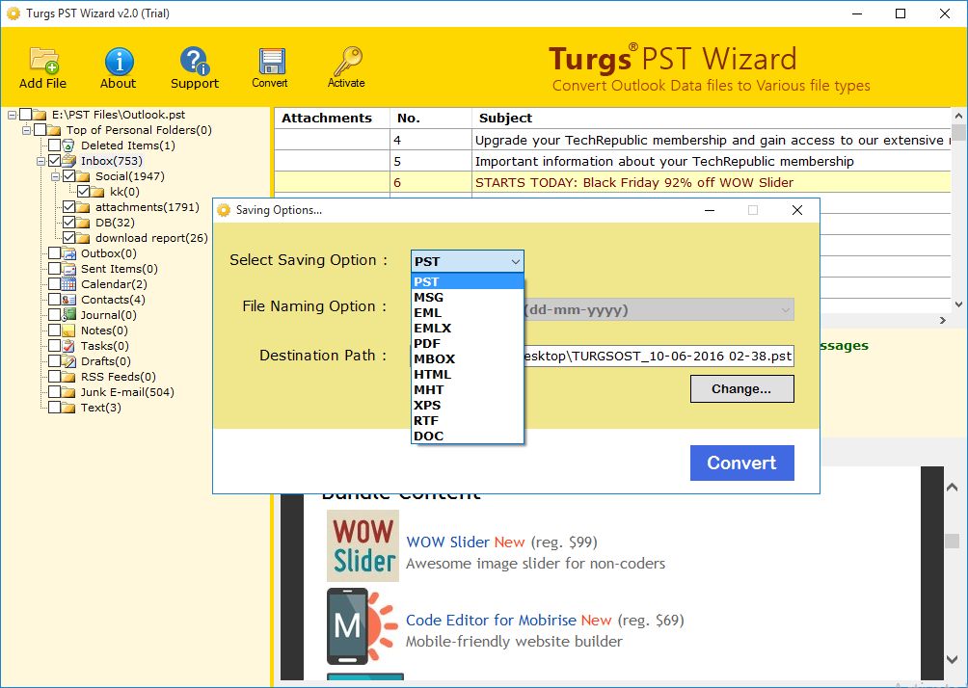Screen dimensions: 968x688
Task: Click the Journal book icon
Action: click(x=68, y=315)
